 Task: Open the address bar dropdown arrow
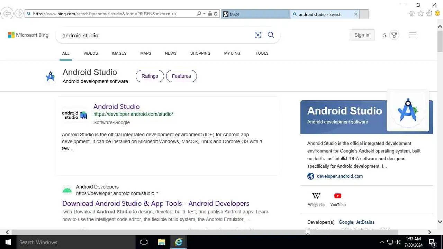(x=204, y=14)
